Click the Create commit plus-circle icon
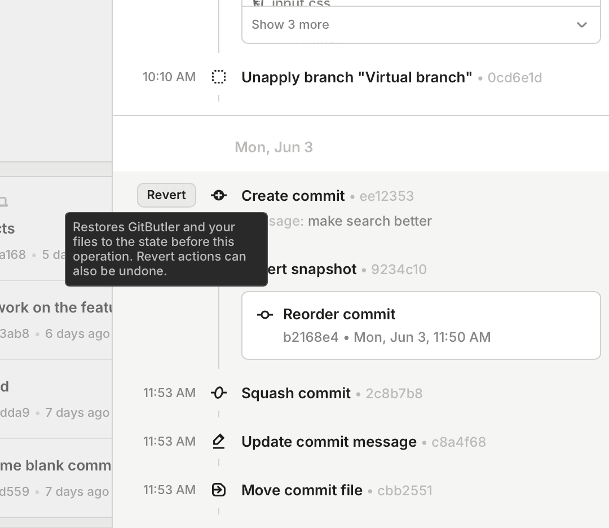Screen dimensions: 609x528 click(x=219, y=195)
